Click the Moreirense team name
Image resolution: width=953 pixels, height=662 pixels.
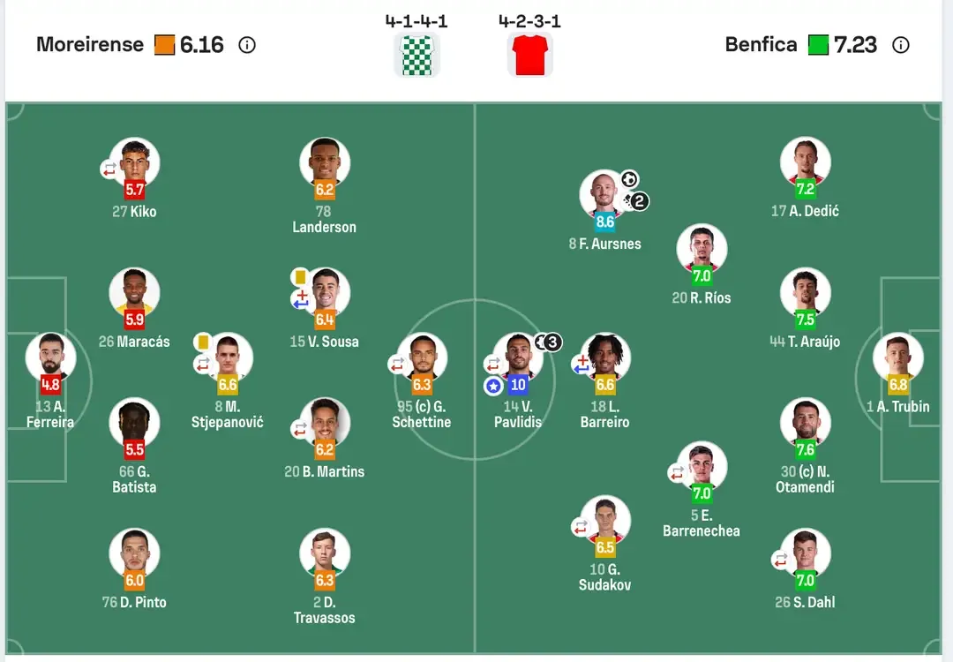[x=90, y=45]
